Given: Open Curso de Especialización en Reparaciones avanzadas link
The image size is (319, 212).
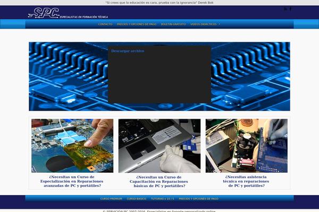Looking at the screenshot, I should click(x=72, y=181).
